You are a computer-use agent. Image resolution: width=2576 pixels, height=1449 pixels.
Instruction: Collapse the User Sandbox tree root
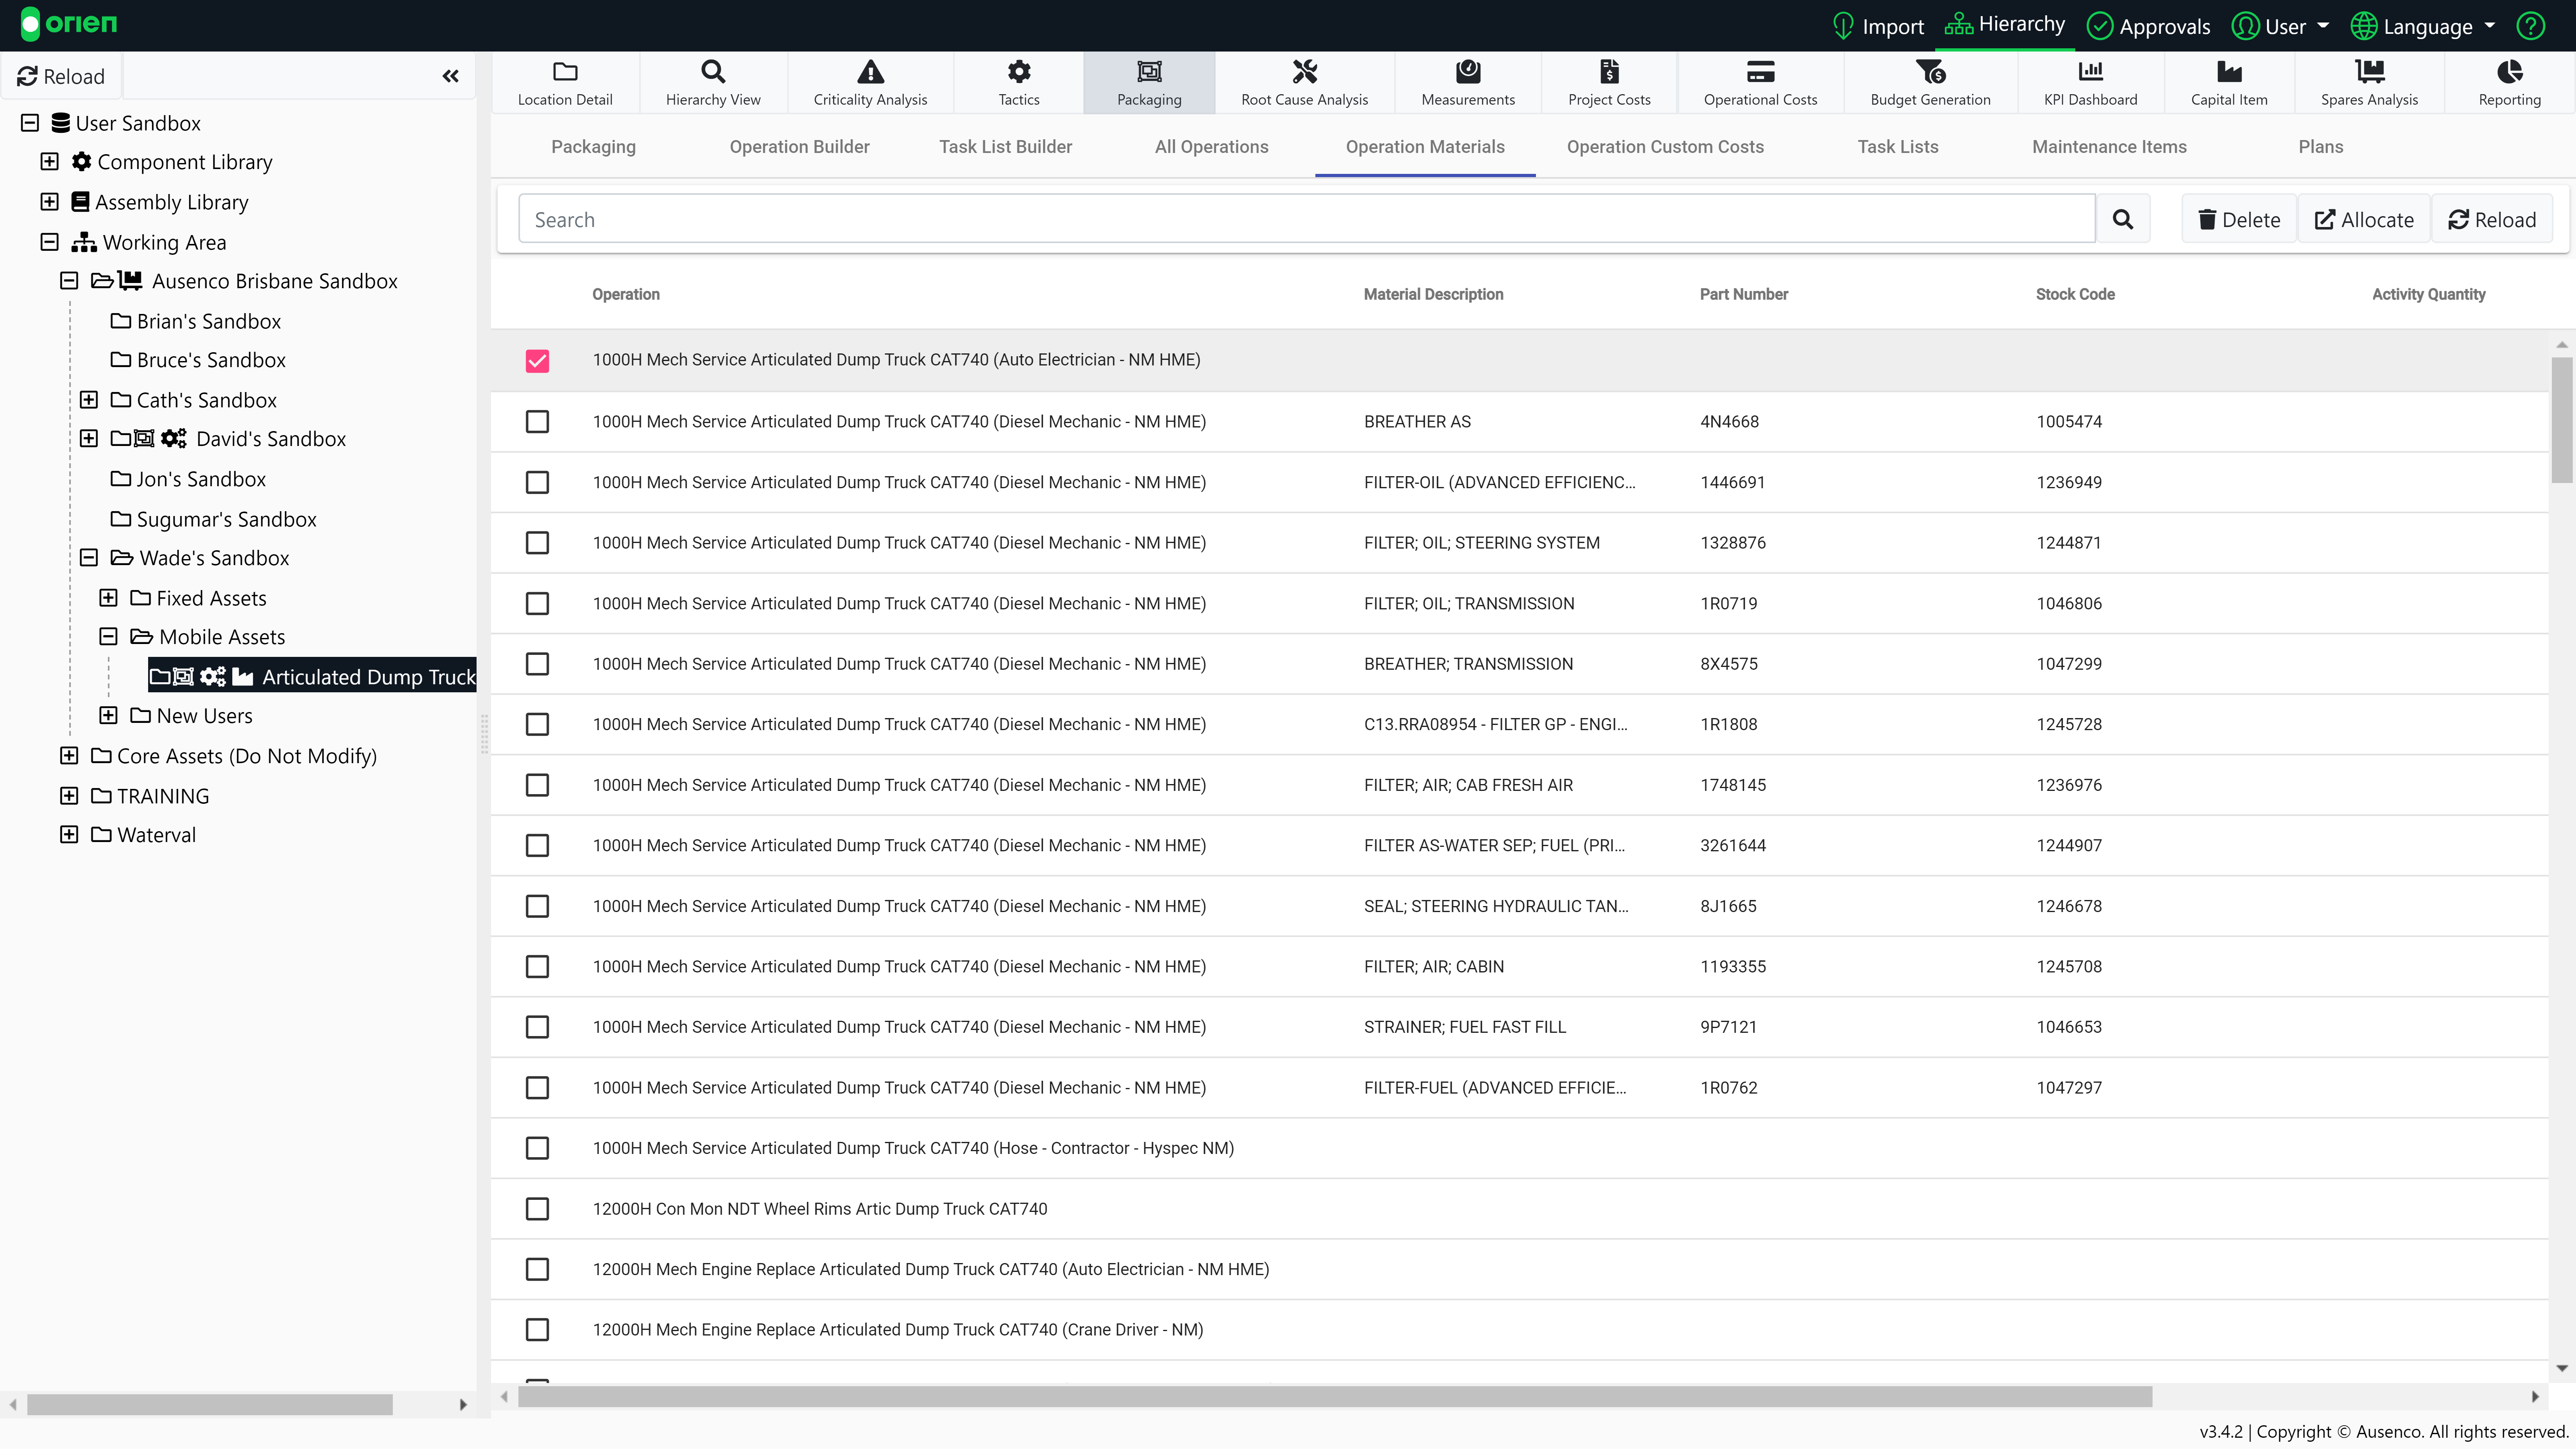point(30,123)
